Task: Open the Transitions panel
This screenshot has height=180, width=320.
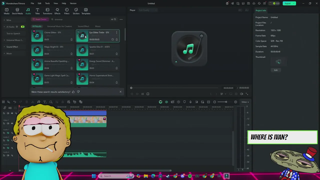Action: pyautogui.click(x=47, y=11)
